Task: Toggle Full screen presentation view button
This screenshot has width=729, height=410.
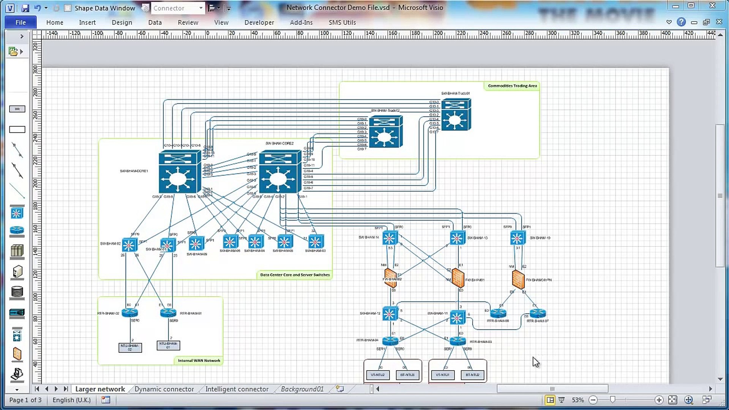Action: tap(562, 400)
